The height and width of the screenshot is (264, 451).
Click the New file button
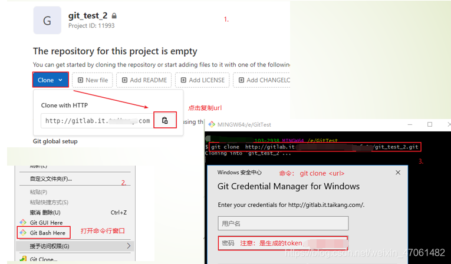click(x=93, y=80)
